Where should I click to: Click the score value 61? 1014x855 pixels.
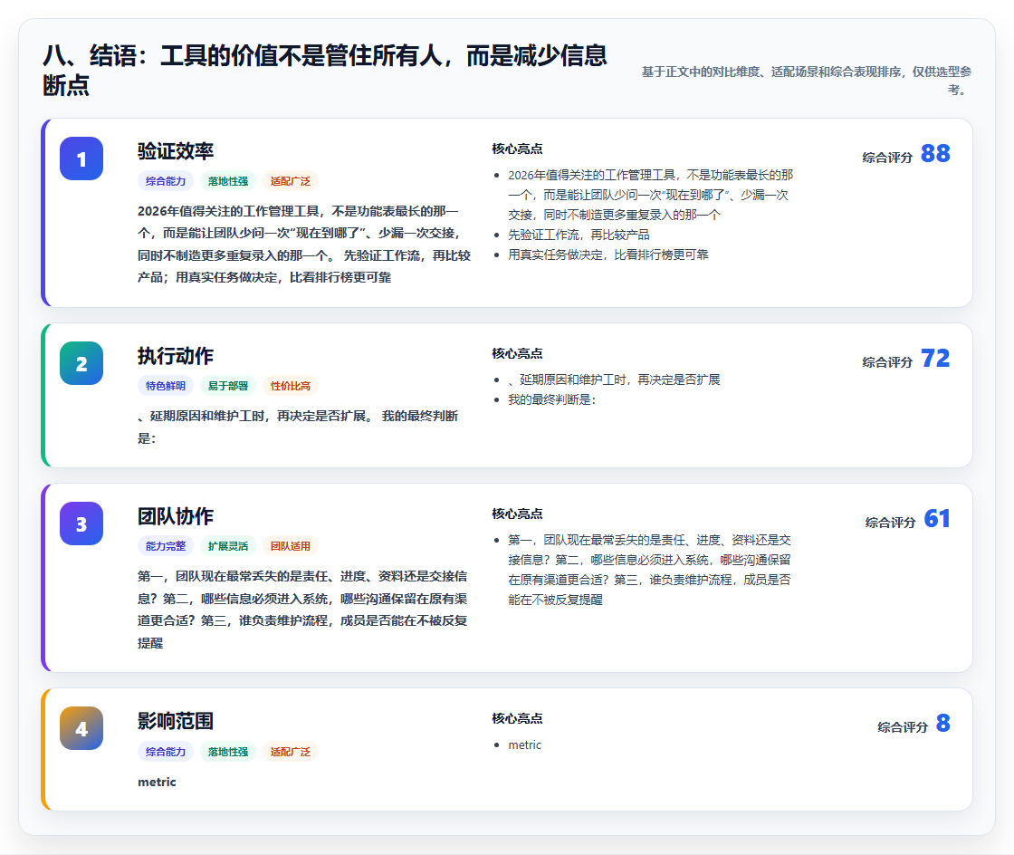[x=937, y=519]
